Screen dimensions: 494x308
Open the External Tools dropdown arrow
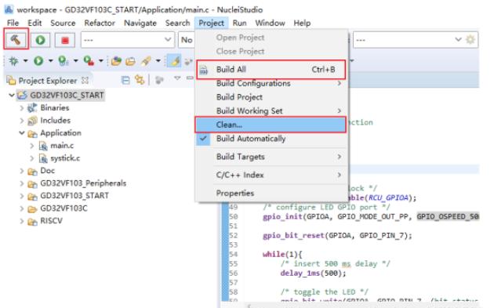coord(101,61)
